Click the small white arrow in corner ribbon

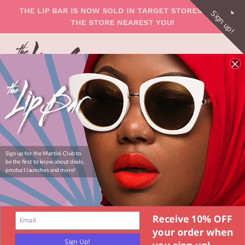[233, 12]
